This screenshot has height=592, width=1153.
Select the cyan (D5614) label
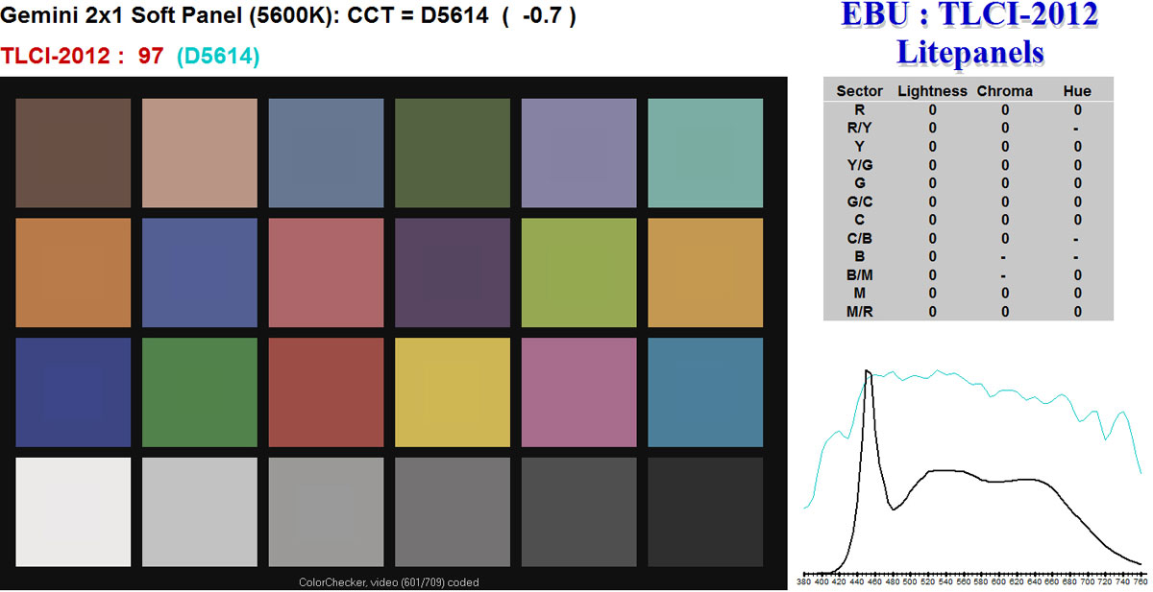click(x=218, y=57)
